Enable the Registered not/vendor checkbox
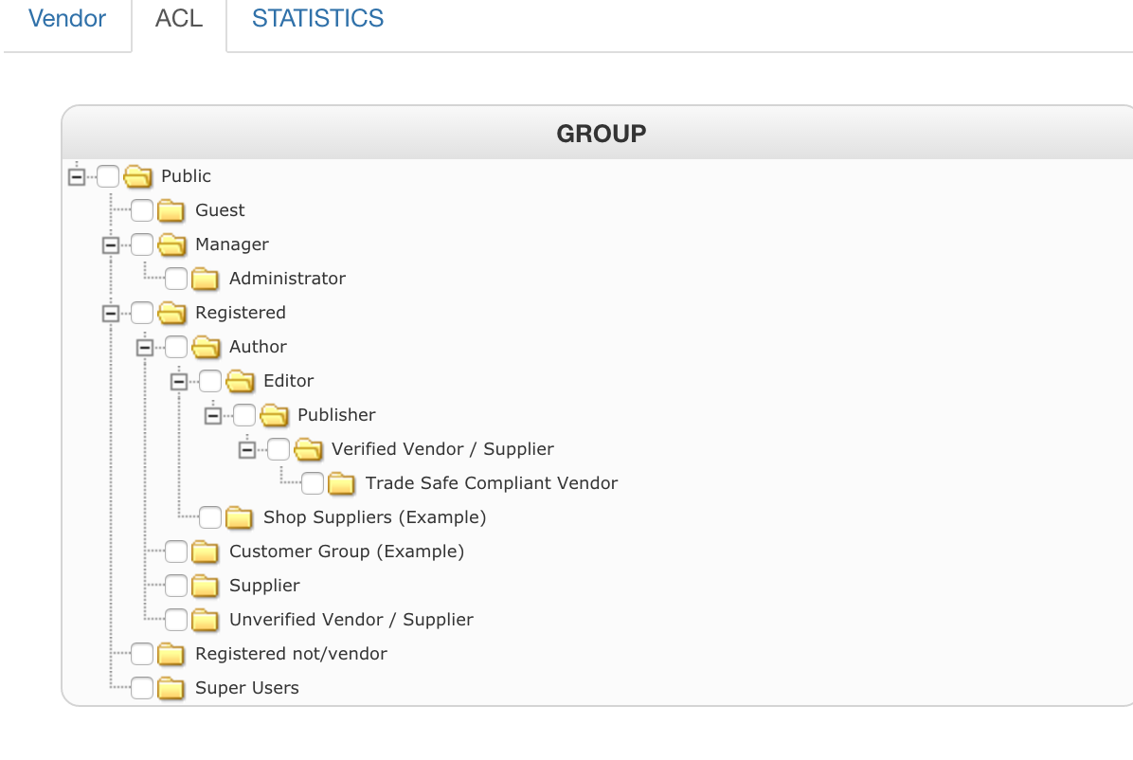The height and width of the screenshot is (760, 1133). pos(142,654)
